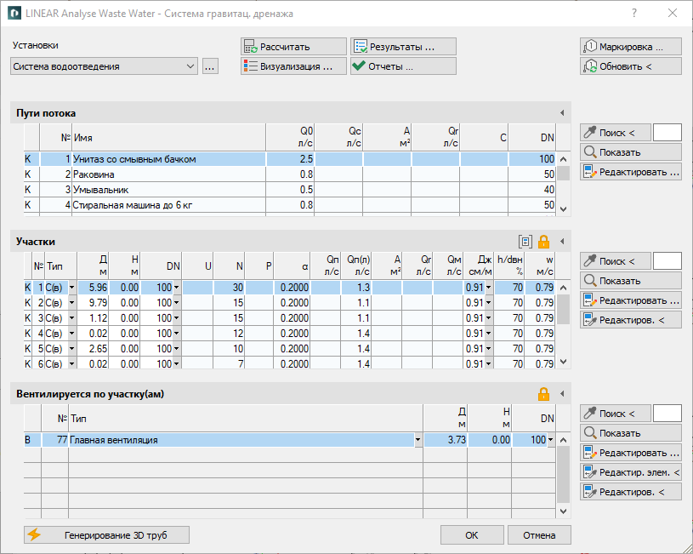Click length cell 9.79 in section row 2
693x554 pixels.
coord(94,303)
